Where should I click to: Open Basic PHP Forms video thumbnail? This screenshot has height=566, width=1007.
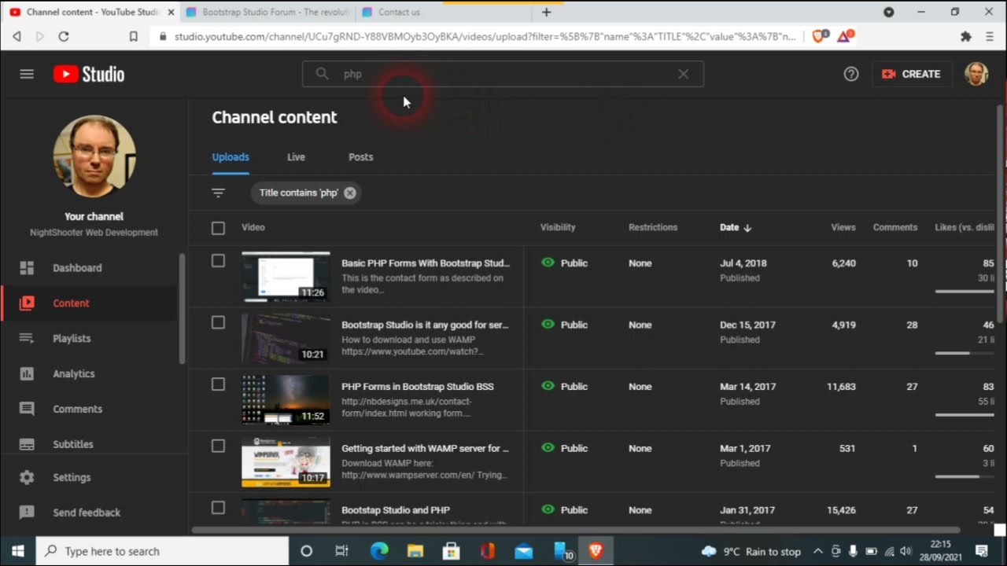coord(286,277)
